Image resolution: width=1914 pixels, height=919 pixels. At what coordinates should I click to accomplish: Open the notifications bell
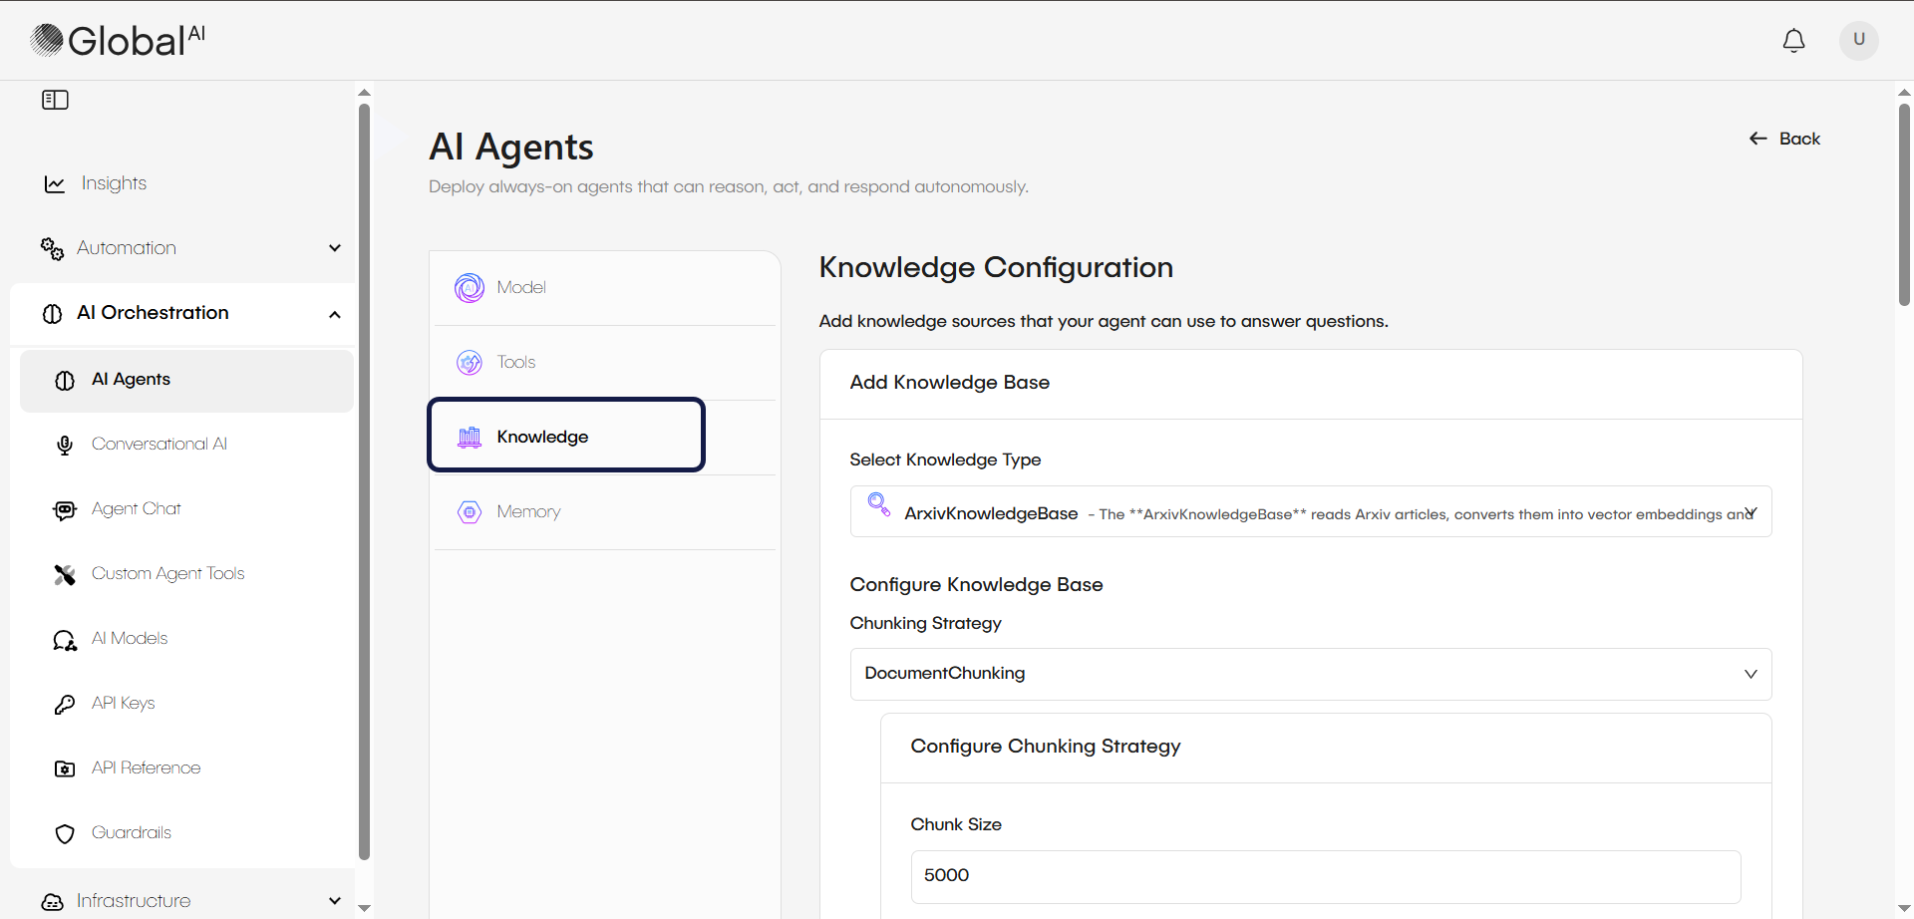click(1793, 41)
